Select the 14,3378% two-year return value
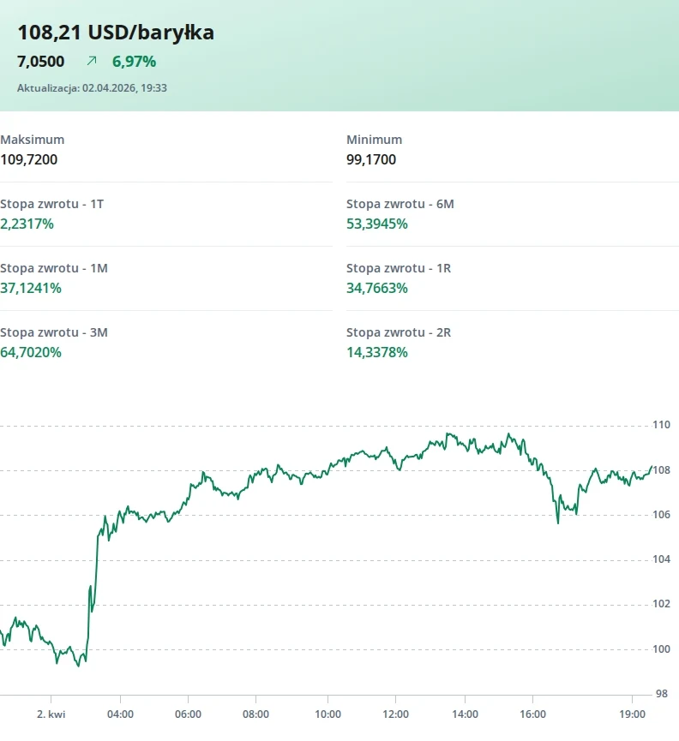Viewport: 679px width, 741px height. point(377,352)
